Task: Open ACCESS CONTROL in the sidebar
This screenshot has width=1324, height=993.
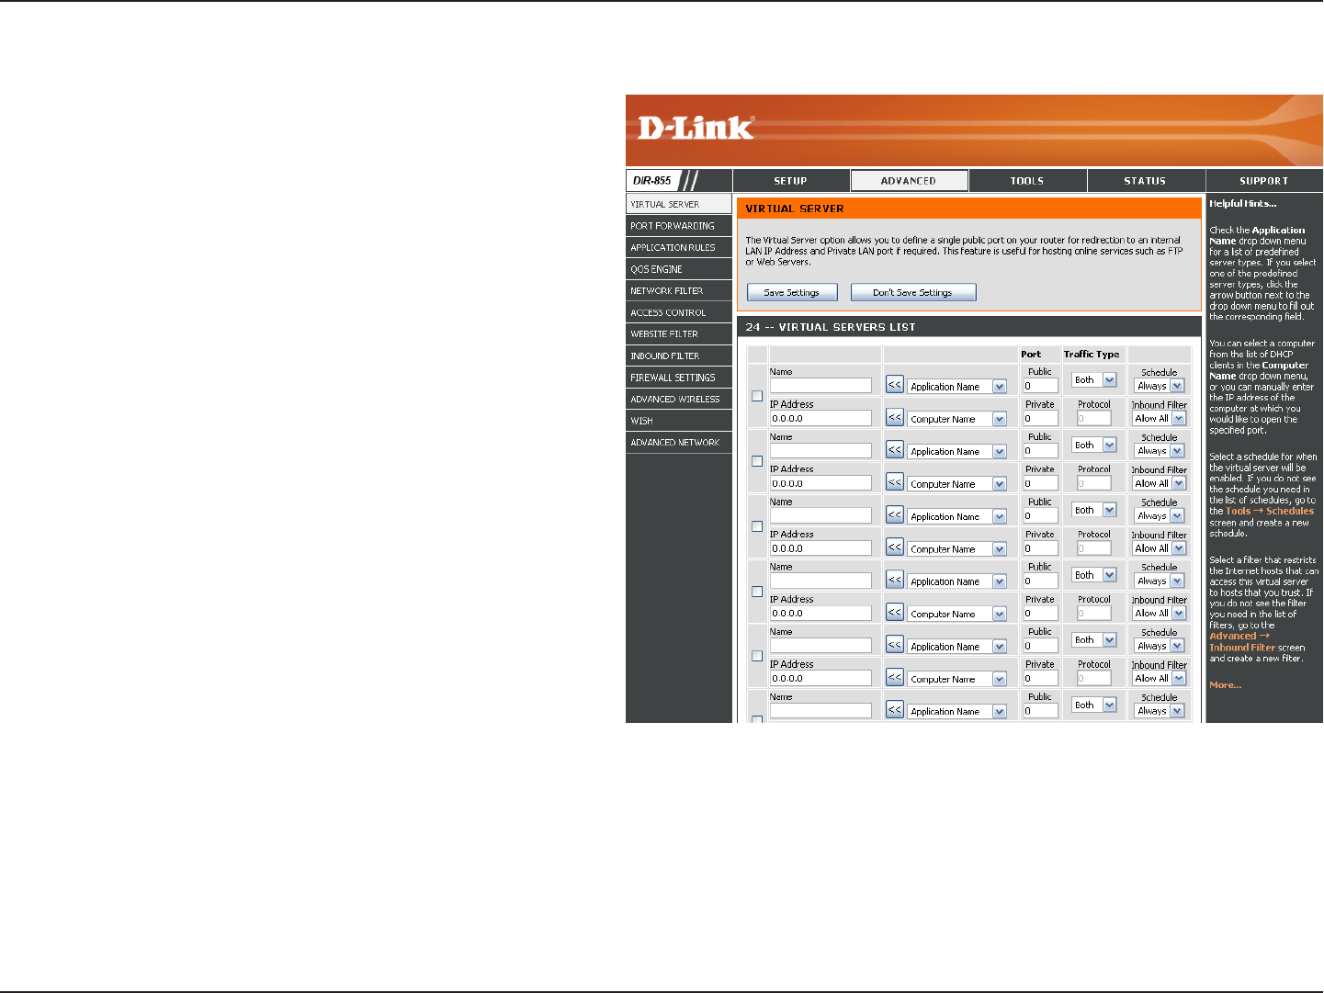Action: [x=679, y=312]
